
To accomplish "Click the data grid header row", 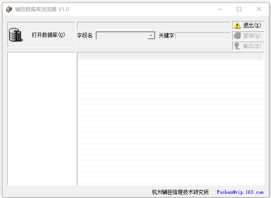I will [x=170, y=56].
